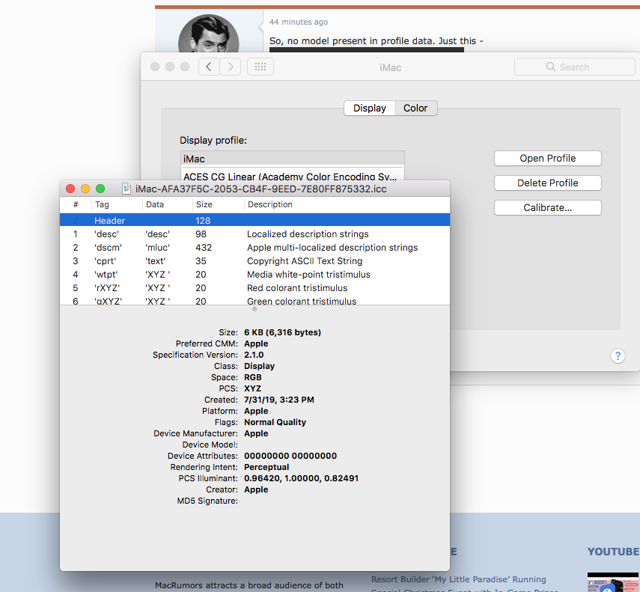Click the Class value Display
This screenshot has height=592, width=640.
(x=259, y=366)
